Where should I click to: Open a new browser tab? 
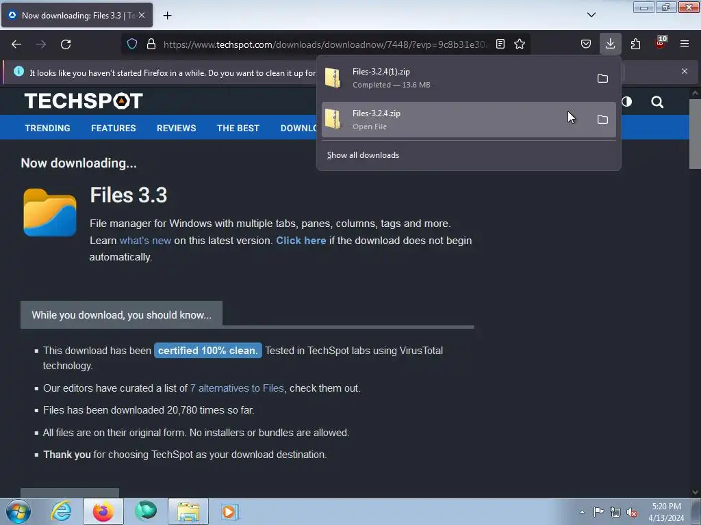tap(167, 15)
